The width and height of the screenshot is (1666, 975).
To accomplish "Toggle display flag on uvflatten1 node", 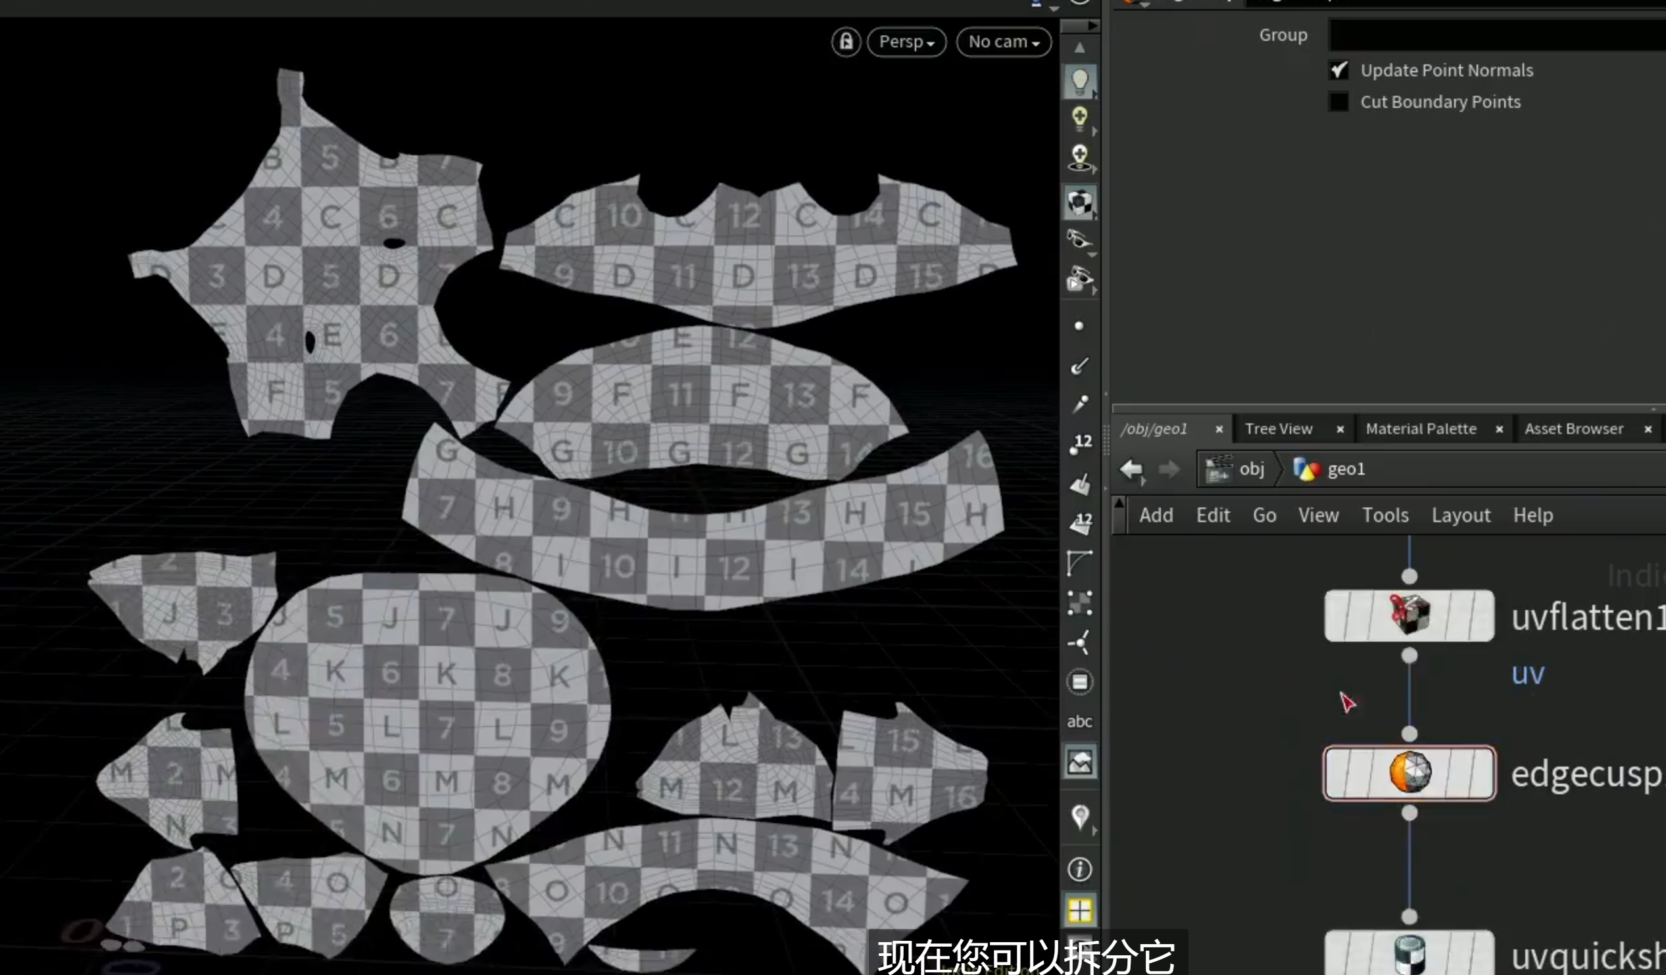I will click(x=1482, y=616).
